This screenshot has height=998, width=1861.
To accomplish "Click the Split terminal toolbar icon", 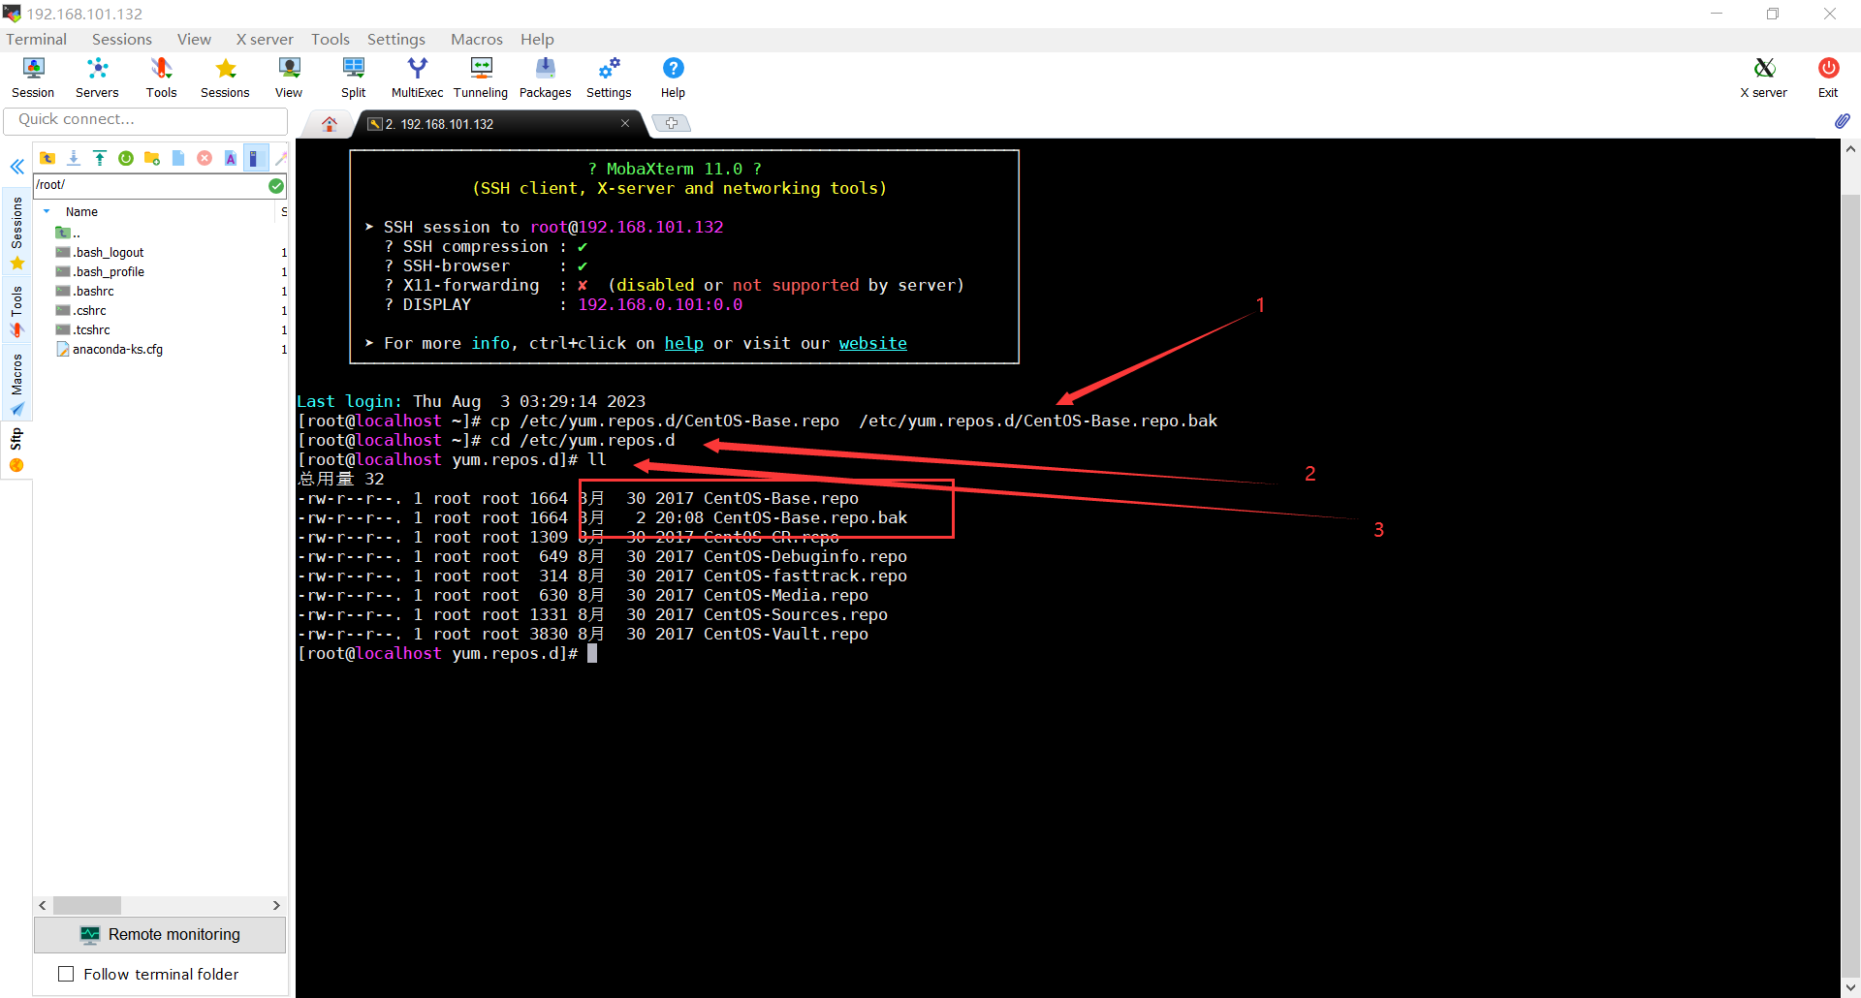I will click(353, 78).
